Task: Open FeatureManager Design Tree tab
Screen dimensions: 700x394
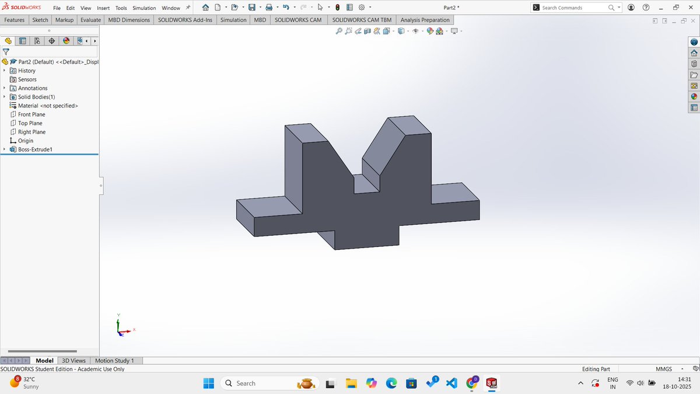Action: click(8, 41)
